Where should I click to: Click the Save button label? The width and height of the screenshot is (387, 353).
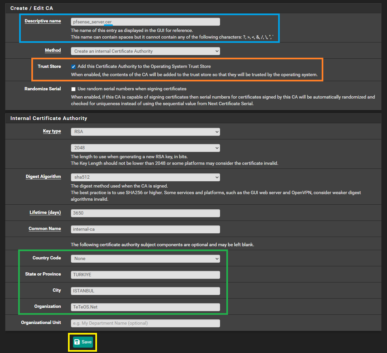coord(86,342)
